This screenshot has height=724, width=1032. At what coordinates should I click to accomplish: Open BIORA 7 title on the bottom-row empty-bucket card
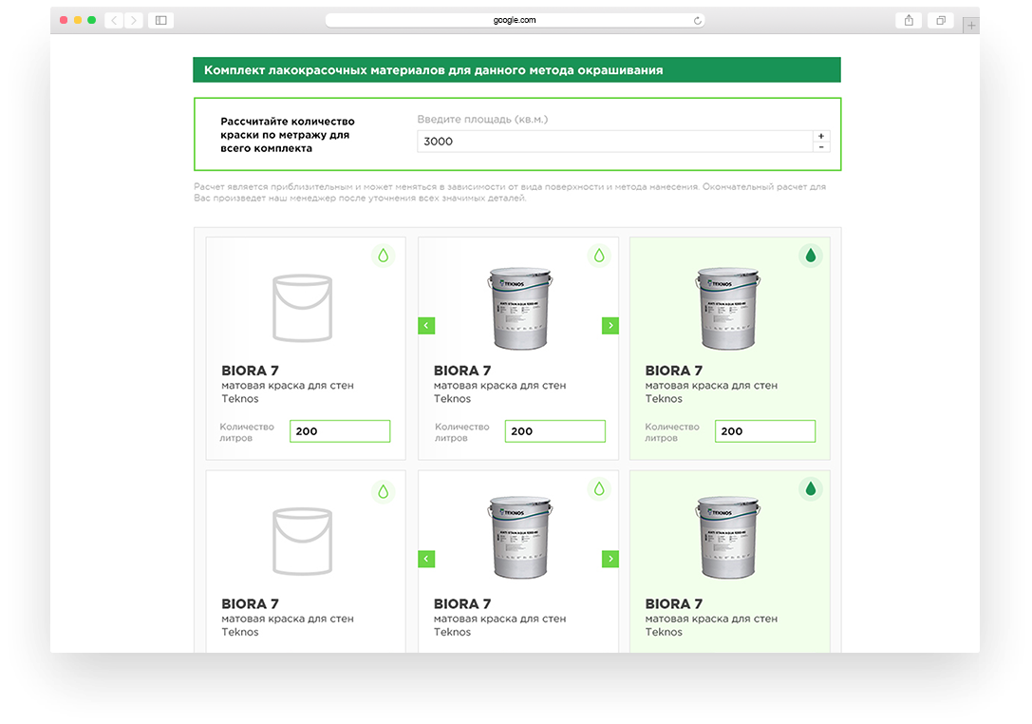click(250, 604)
